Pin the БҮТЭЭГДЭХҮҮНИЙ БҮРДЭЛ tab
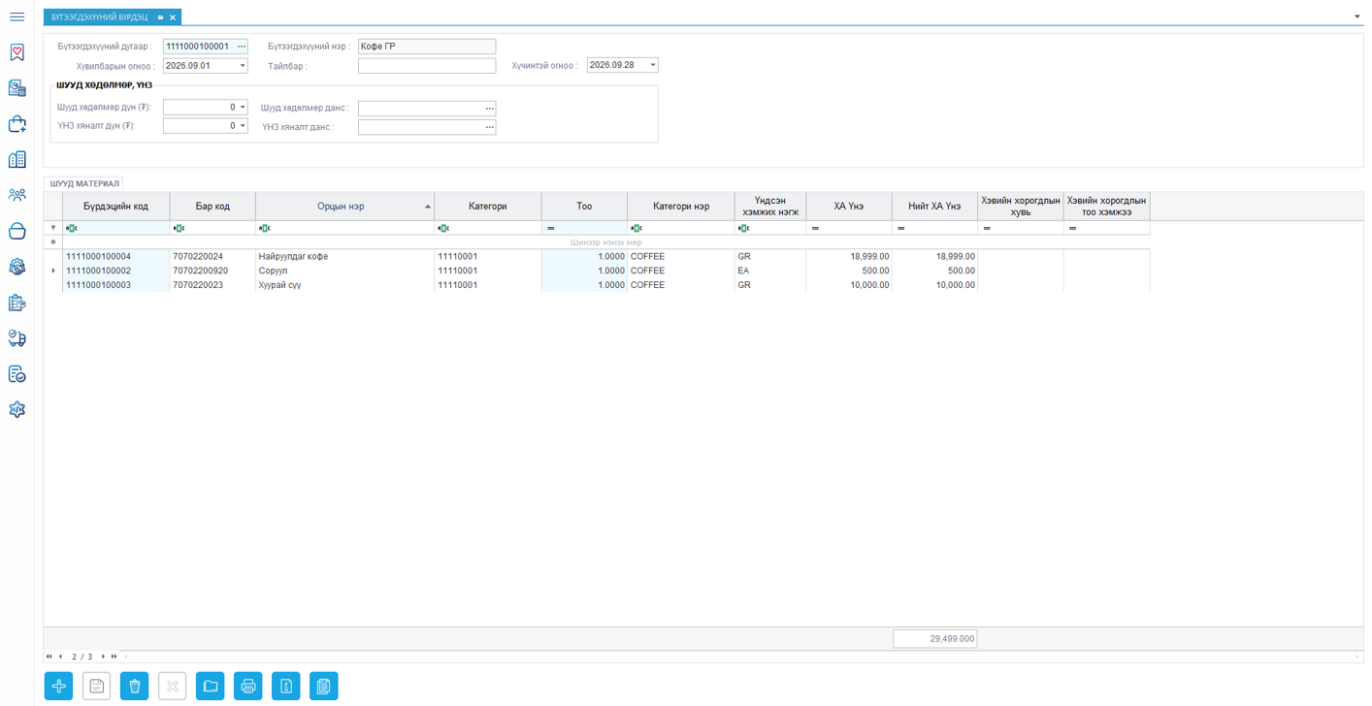Viewport: 1372px width, 706px height. (161, 17)
